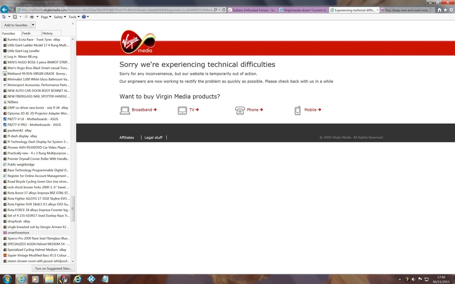Click the volume speaker icon in system tray
Screen dimensions: 455x284
click(x=413, y=280)
